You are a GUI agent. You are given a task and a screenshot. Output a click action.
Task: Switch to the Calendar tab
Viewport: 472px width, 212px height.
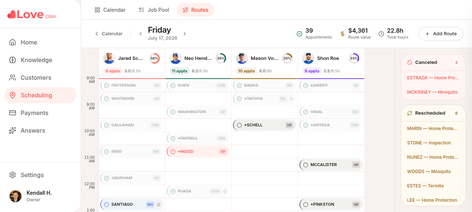coord(110,10)
